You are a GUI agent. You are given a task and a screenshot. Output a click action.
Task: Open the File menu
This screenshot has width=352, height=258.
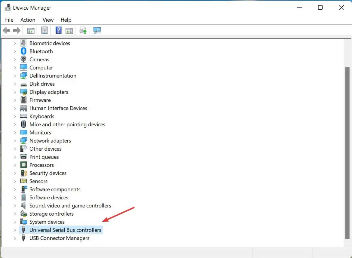pos(9,20)
